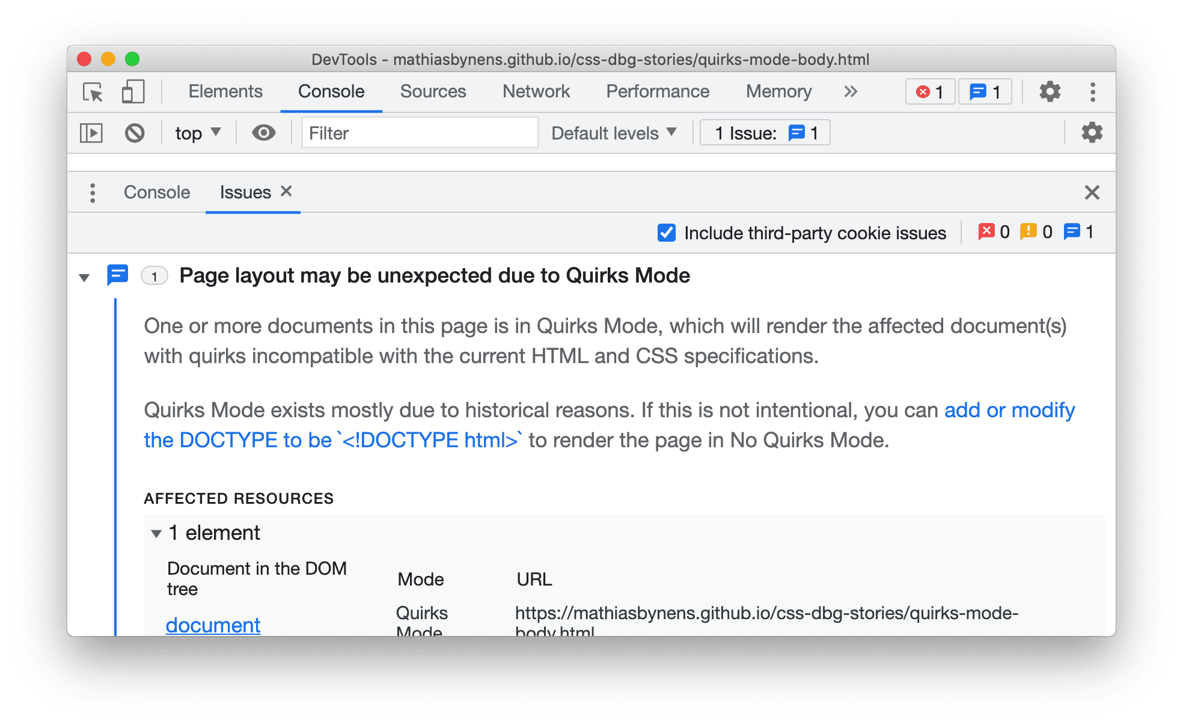The image size is (1183, 725).
Task: Click the 1 Issue button in toolbar
Action: pos(764,133)
